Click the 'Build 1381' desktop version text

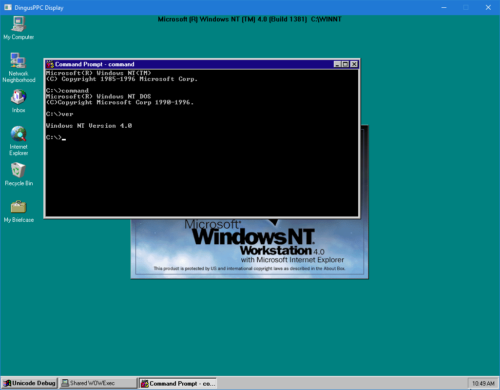(x=288, y=19)
